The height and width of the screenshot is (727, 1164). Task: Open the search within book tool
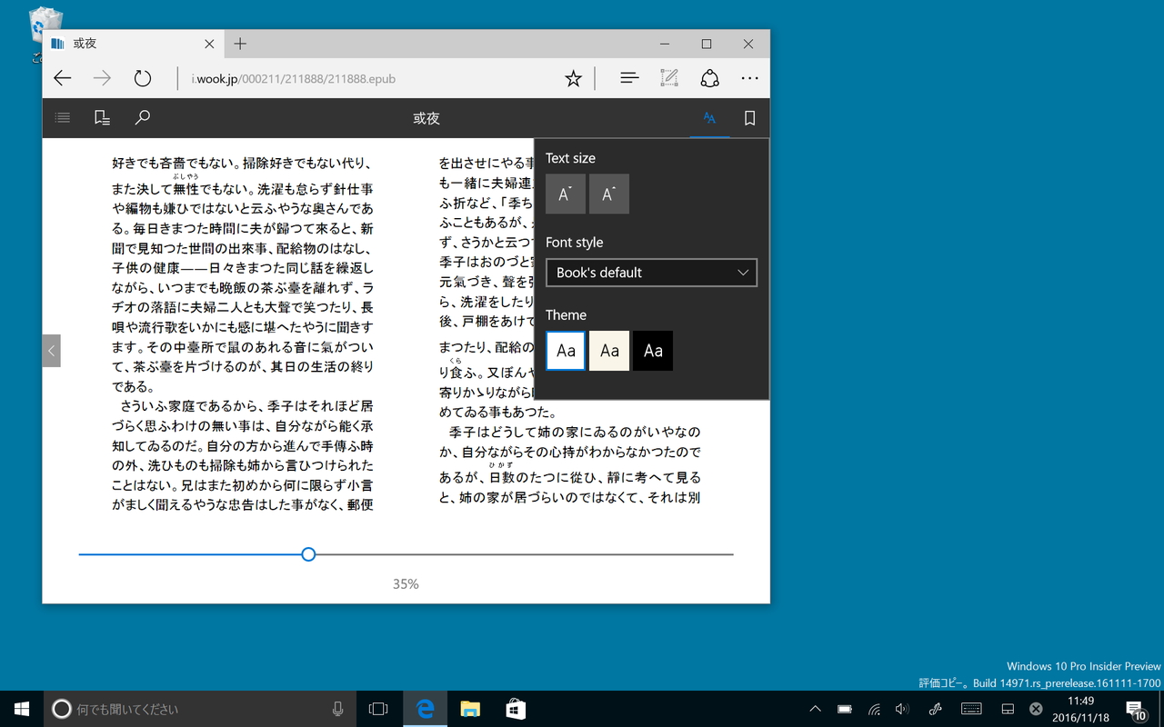pyautogui.click(x=142, y=117)
